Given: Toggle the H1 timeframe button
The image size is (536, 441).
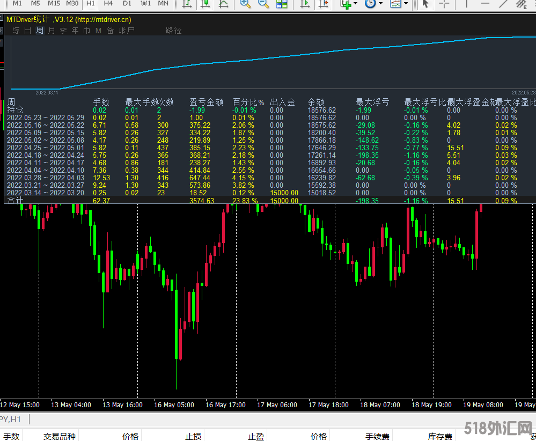Looking at the screenshot, I should (91, 3).
